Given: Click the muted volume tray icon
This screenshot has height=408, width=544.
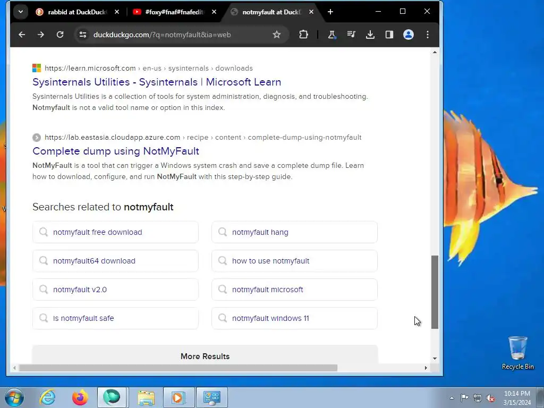Looking at the screenshot, I should pos(490,398).
